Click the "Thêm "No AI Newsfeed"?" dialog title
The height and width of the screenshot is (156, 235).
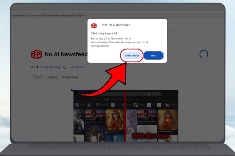115,25
